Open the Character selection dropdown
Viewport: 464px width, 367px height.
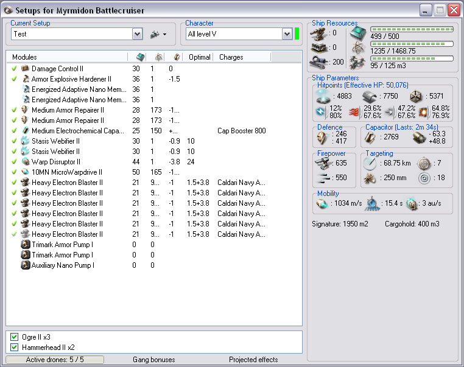coord(287,35)
